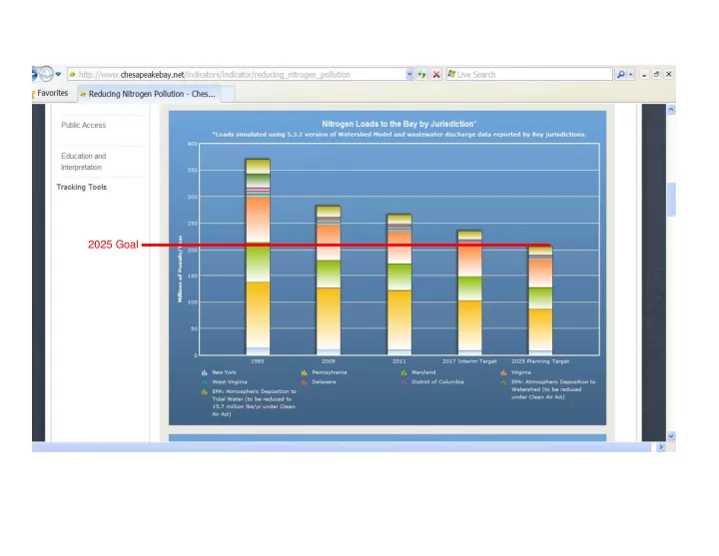
Task: Restore down the browser window
Action: coord(657,74)
